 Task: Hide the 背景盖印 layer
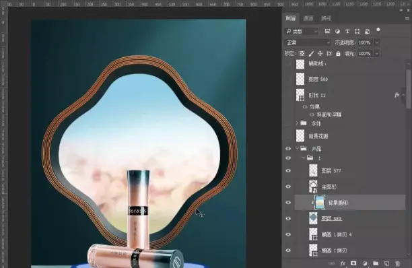(288, 203)
